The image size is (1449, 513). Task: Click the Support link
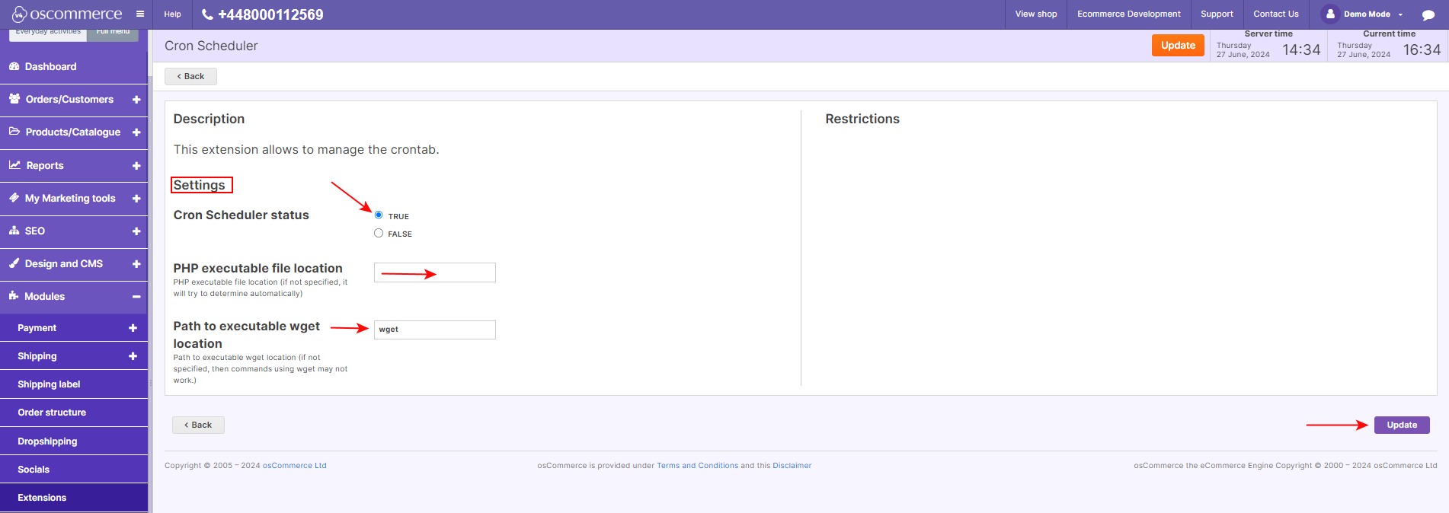[x=1217, y=14]
